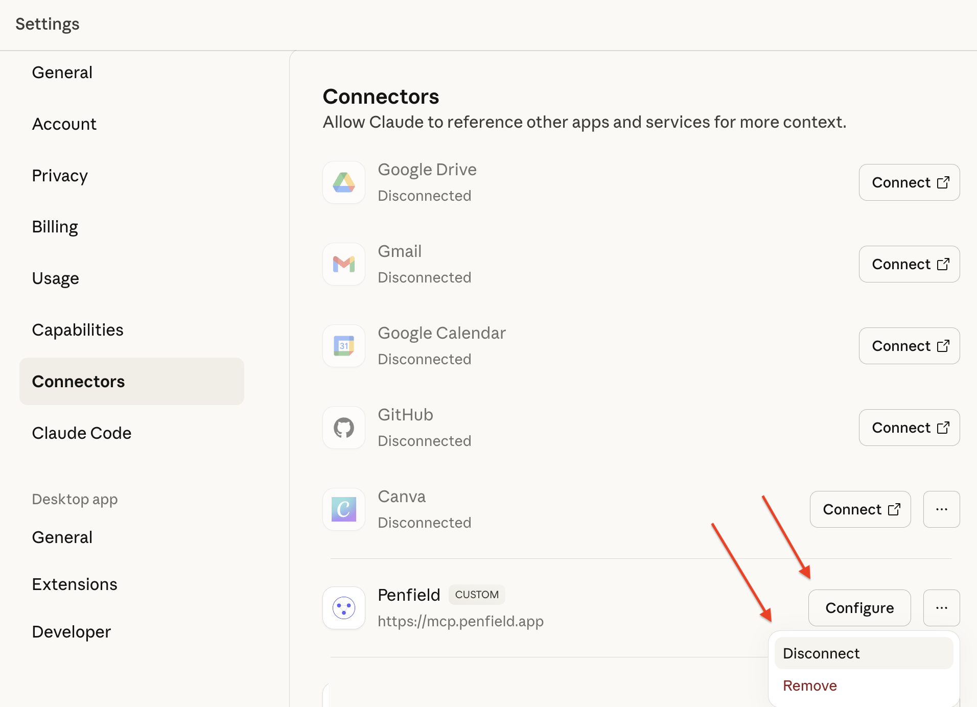Viewport: 977px width, 707px height.
Task: Click the Google Calendar connector icon
Action: [x=344, y=346]
